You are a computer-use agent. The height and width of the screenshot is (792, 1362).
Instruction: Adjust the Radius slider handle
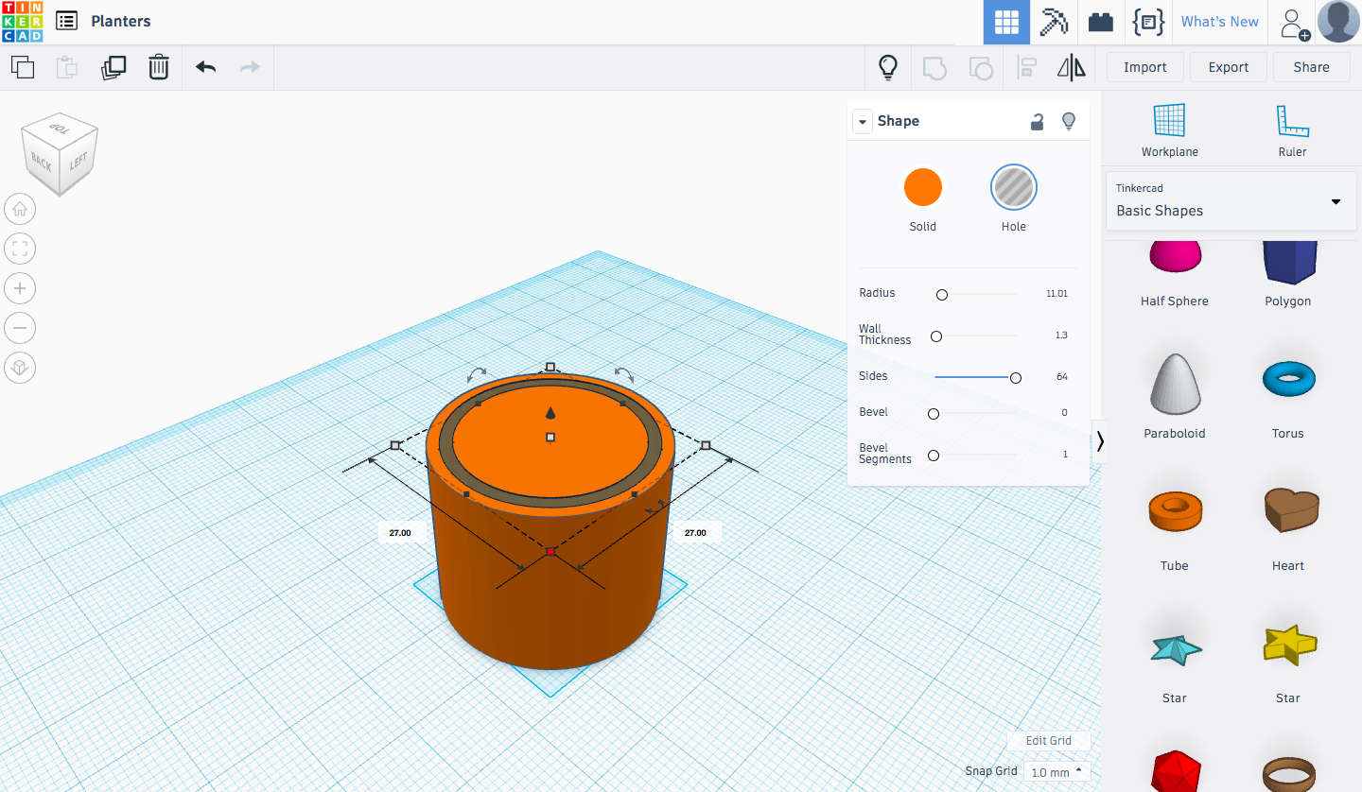(941, 295)
